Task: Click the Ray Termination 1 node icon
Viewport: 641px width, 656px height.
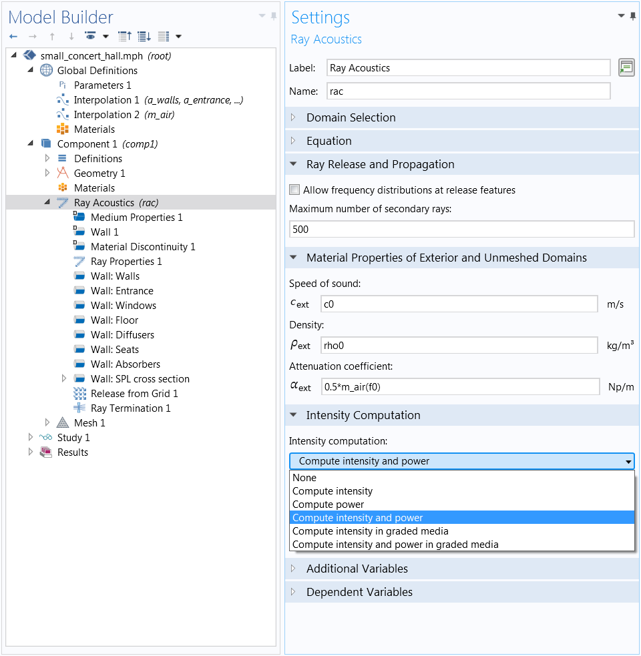Action: [x=79, y=408]
